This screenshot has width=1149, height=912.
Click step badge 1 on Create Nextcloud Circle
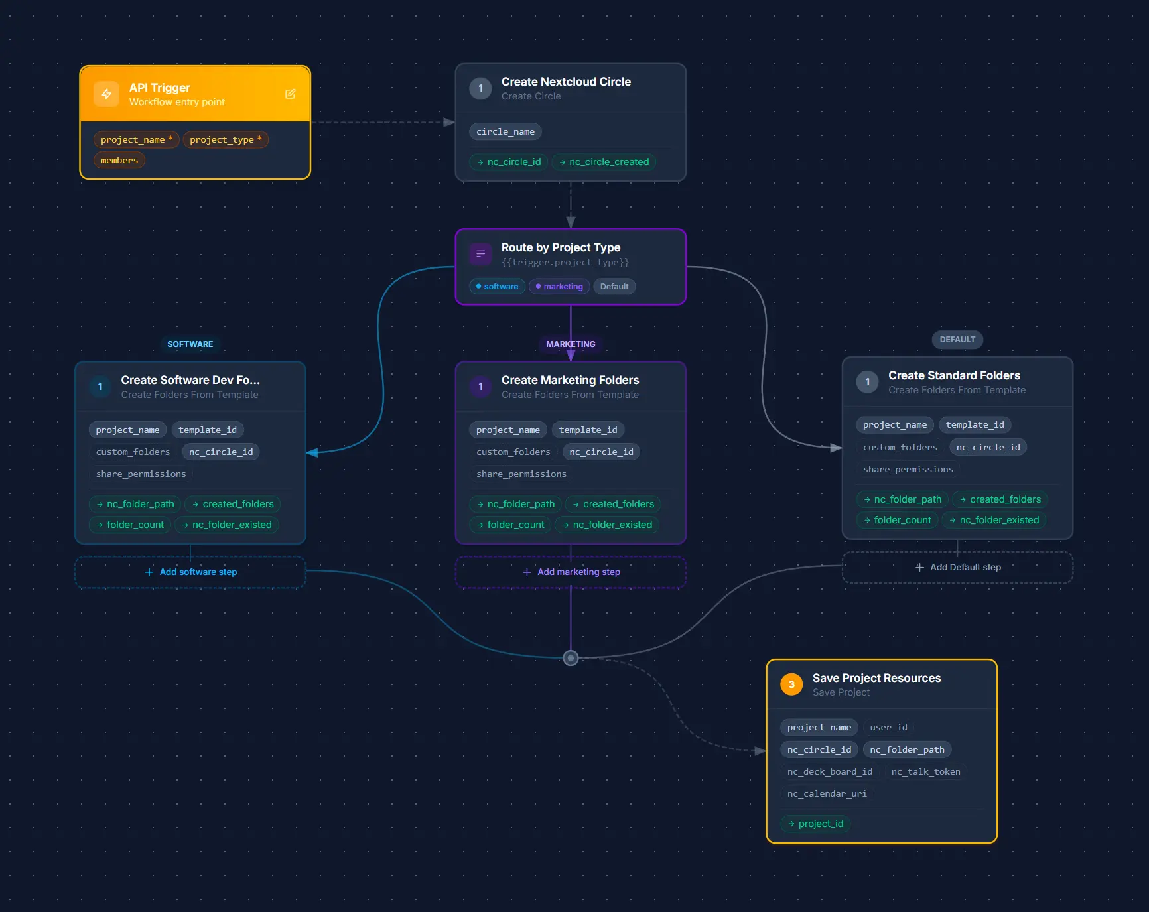pos(480,88)
